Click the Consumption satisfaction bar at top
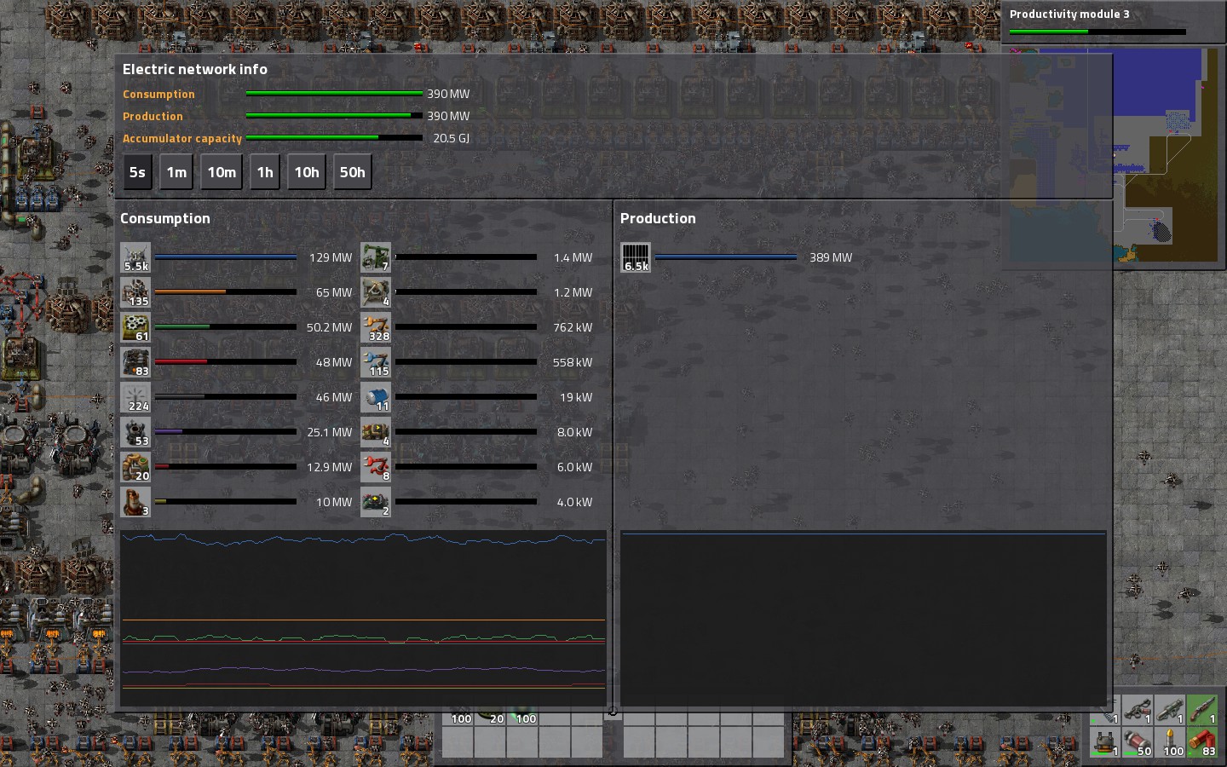Screen dimensions: 1227x767 pyautogui.click(x=334, y=94)
